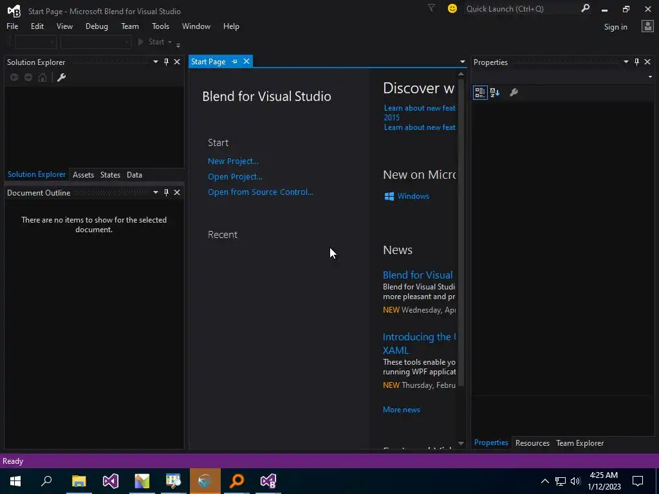Open the Action Center notification icon
The image size is (659, 494).
pyautogui.click(x=638, y=481)
